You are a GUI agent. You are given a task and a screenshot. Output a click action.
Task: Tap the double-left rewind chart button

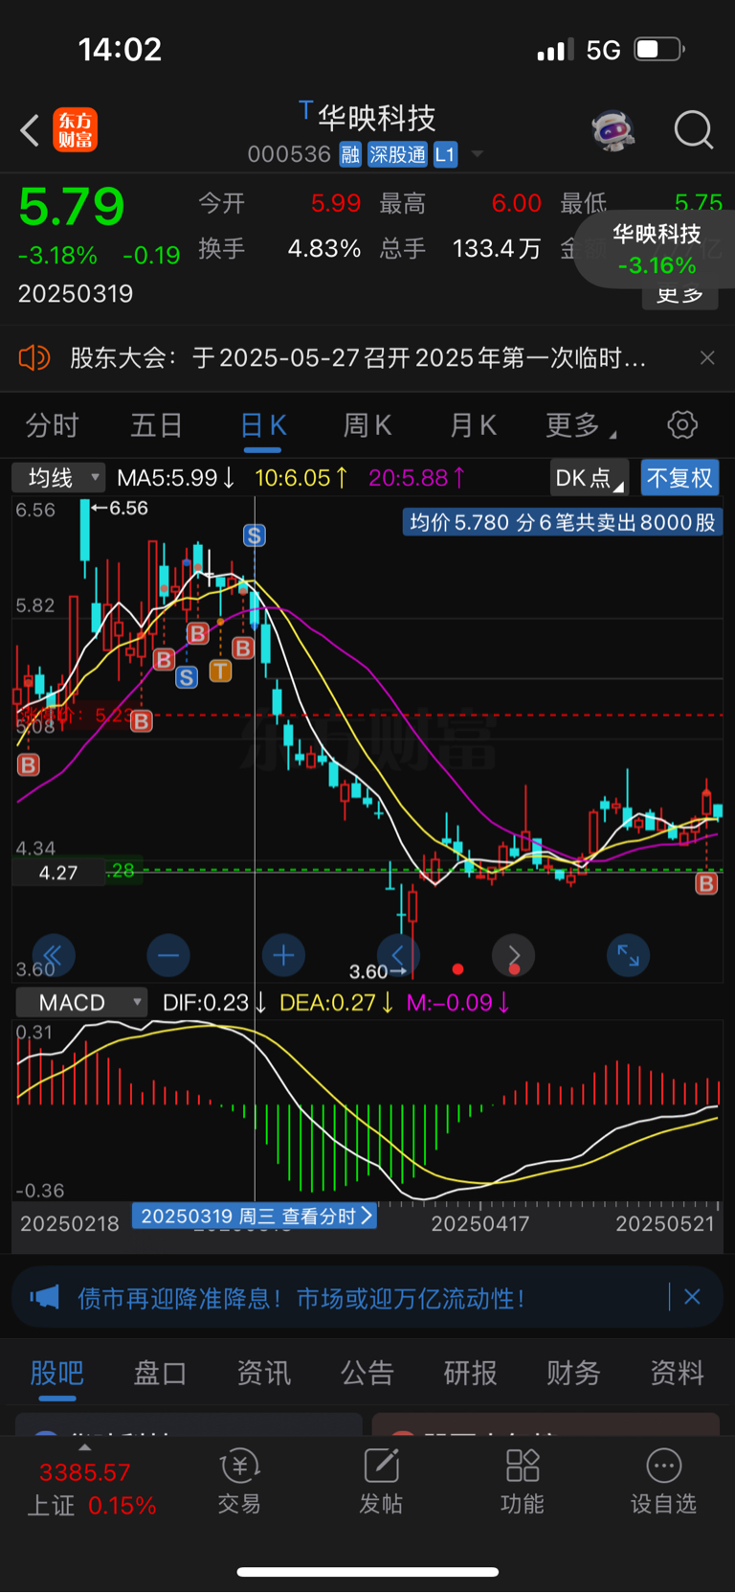53,955
